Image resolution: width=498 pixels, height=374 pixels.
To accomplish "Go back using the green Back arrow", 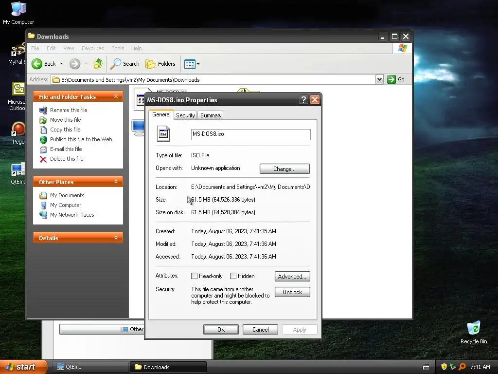I will pos(37,64).
